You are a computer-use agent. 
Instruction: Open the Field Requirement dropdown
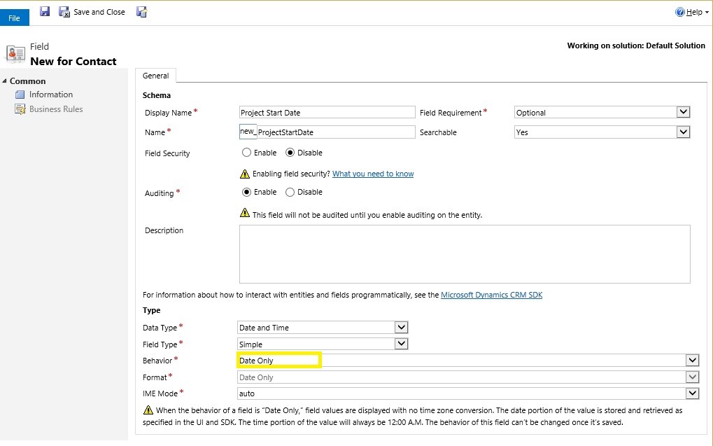pos(683,112)
